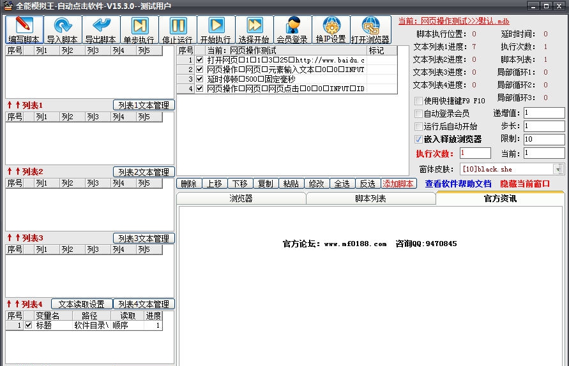Click the 修改 button

click(x=317, y=184)
